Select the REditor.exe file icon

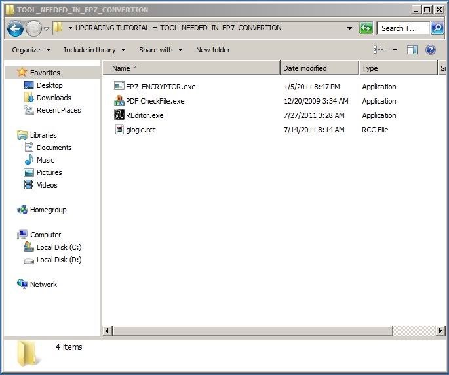click(x=119, y=115)
